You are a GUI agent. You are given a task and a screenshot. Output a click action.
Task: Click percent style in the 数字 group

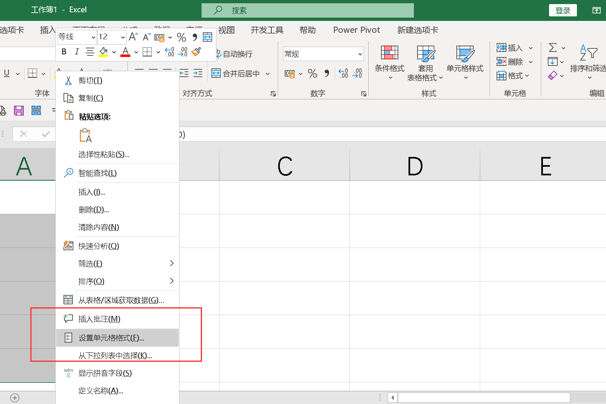point(313,73)
